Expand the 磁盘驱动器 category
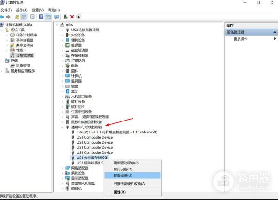Screen dimensions: 278x200 [x=63, y=50]
